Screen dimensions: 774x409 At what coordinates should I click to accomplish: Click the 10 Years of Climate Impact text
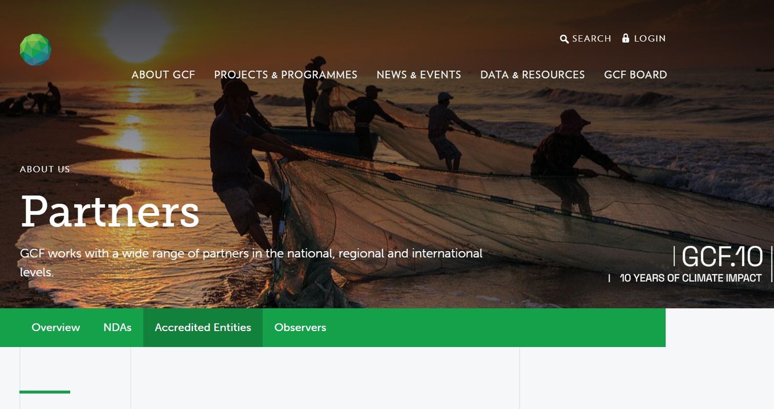click(691, 278)
